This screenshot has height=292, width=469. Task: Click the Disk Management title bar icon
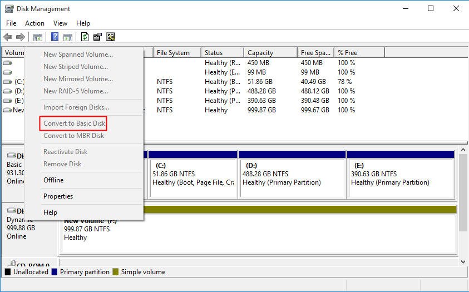tap(9, 8)
